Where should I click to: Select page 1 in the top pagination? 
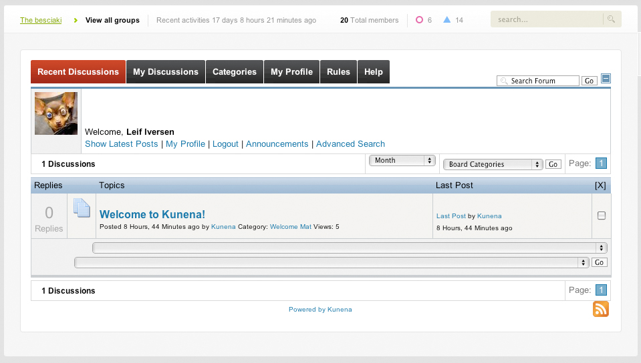pos(600,163)
